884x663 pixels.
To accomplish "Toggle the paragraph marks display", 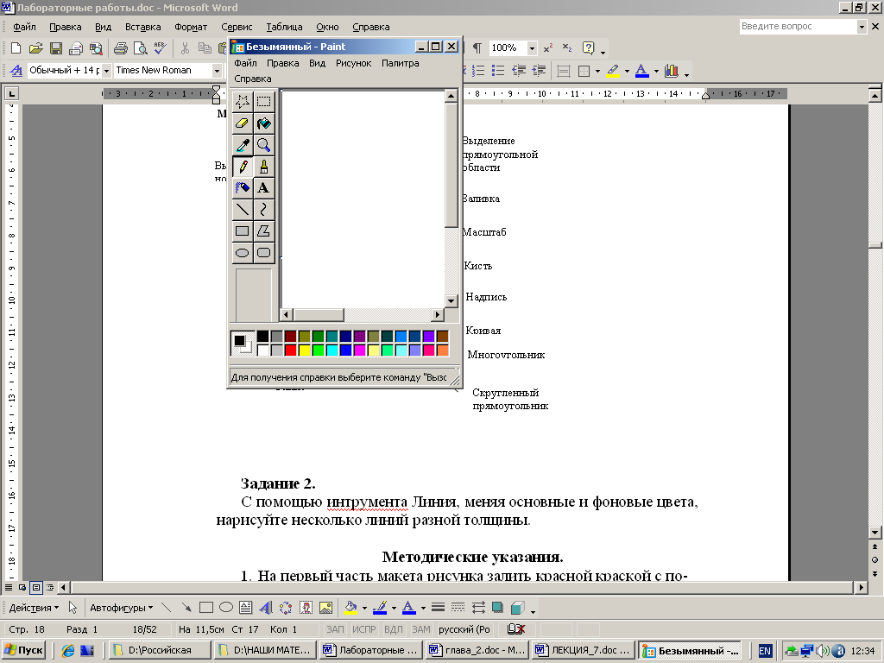I will pyautogui.click(x=477, y=48).
